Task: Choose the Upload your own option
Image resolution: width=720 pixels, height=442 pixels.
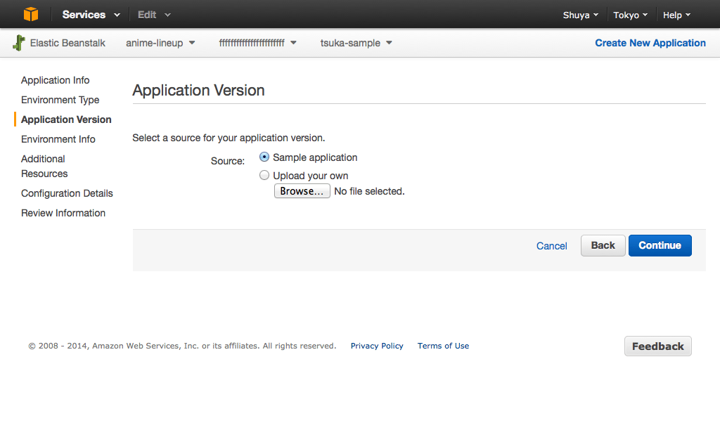Action: (x=264, y=176)
